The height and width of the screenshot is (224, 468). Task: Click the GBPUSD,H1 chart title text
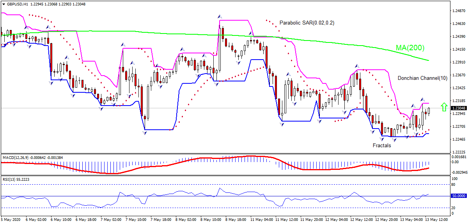pyautogui.click(x=17, y=4)
